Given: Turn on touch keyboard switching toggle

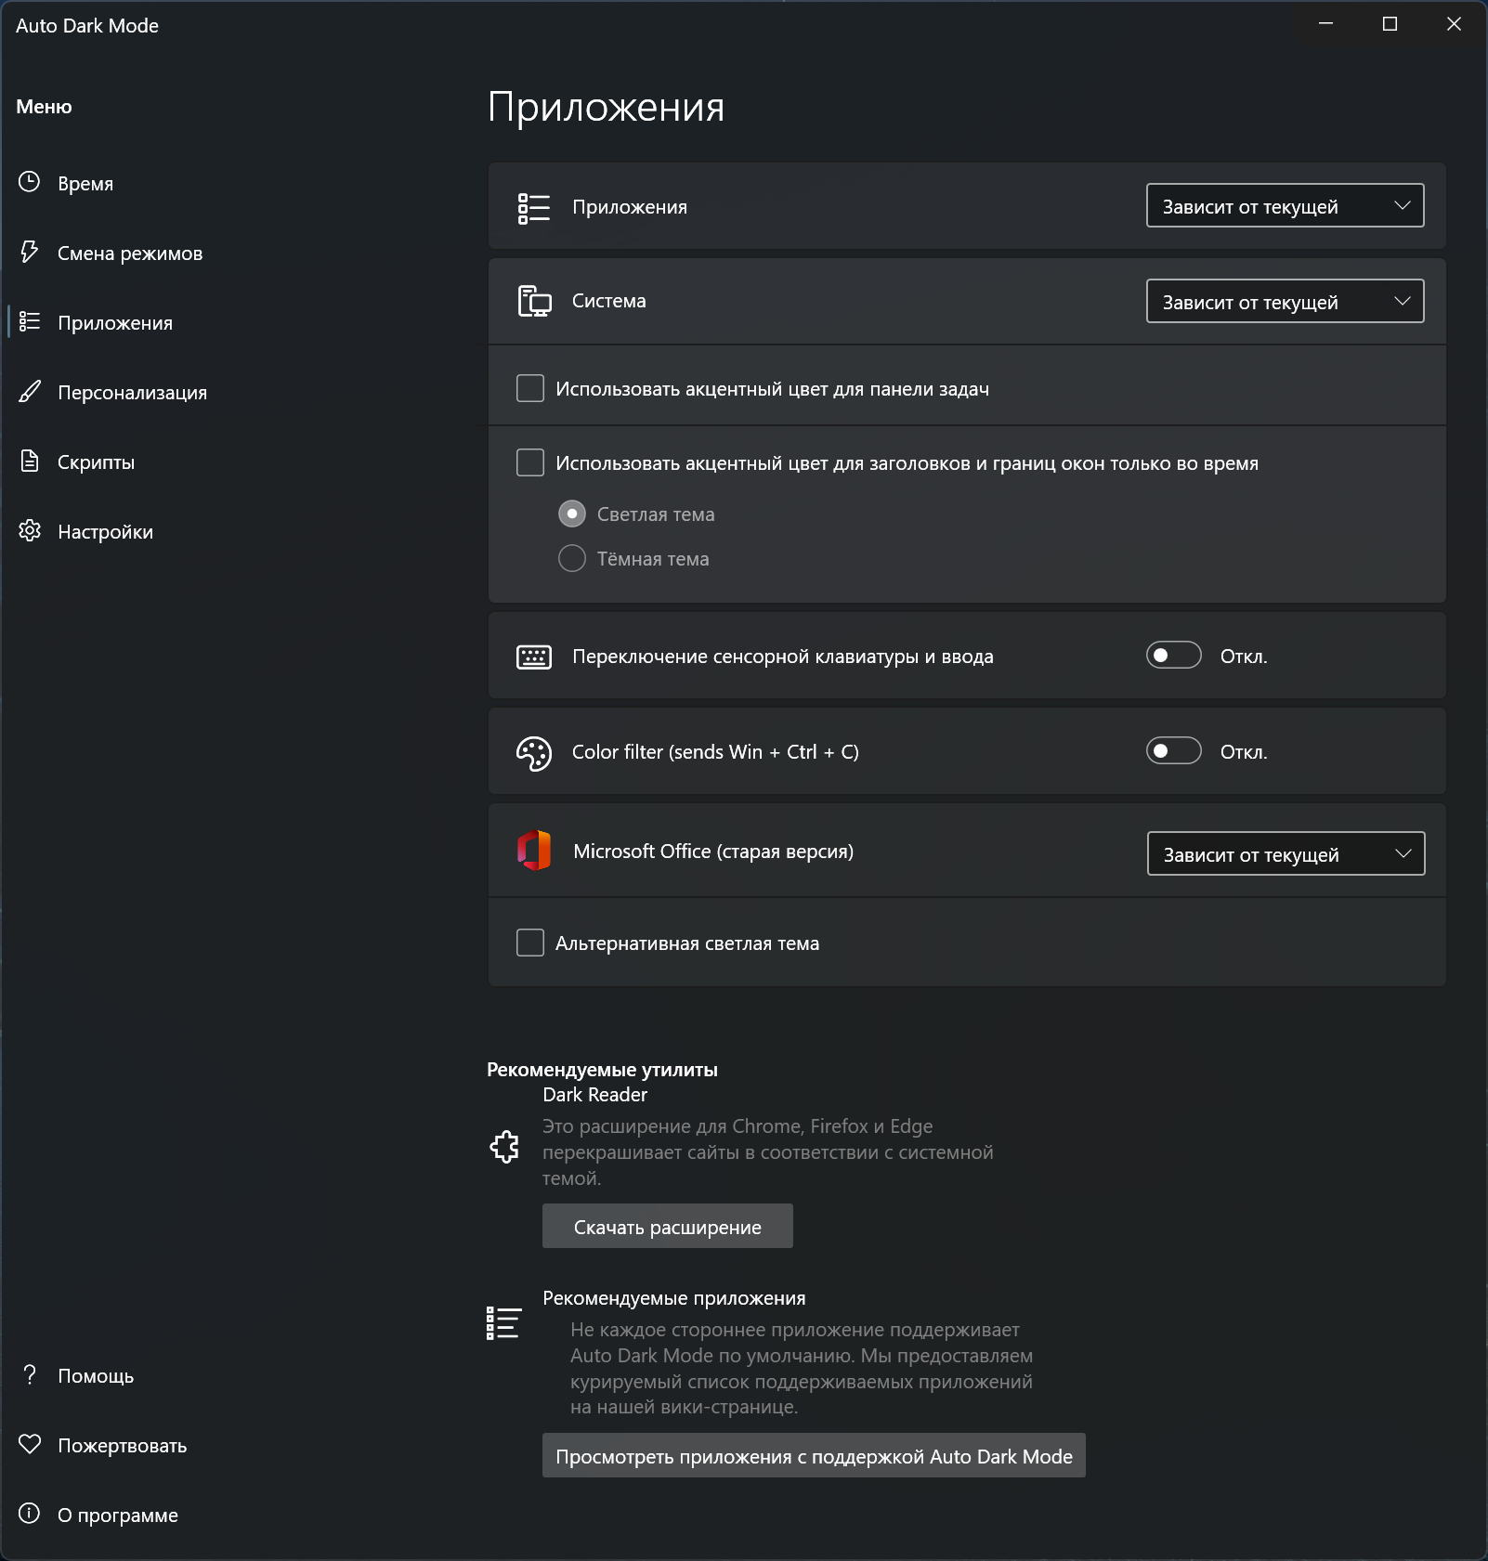Looking at the screenshot, I should (x=1173, y=656).
